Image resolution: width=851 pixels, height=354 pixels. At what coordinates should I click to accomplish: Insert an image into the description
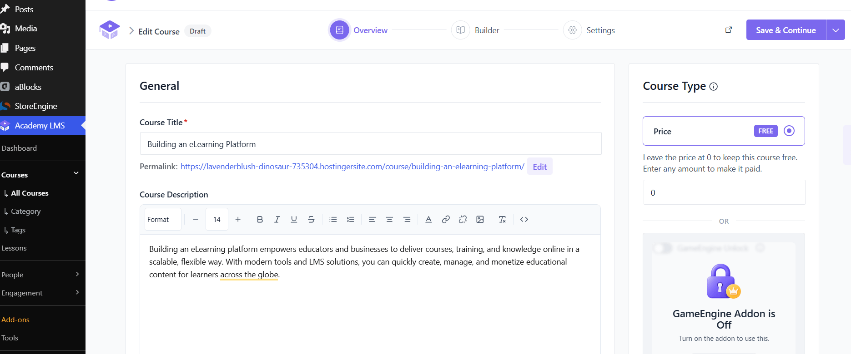tap(480, 219)
